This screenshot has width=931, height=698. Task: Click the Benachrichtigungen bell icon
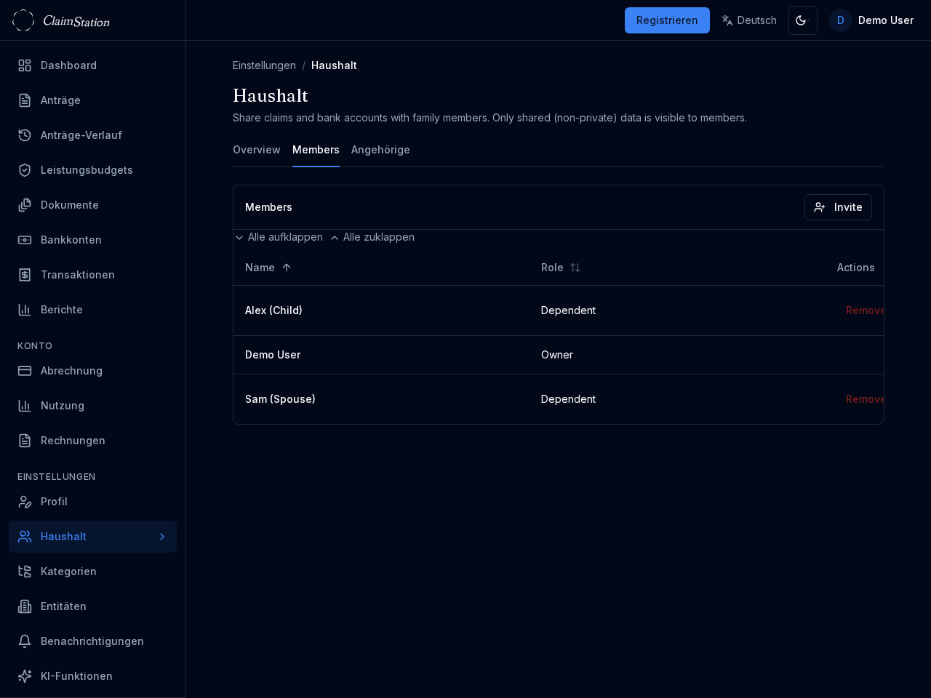point(25,641)
